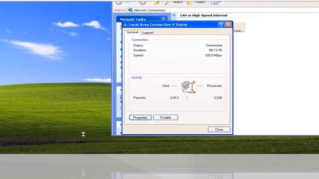Toggle the Folders toolbar button
Image resolution: width=319 pixels, height=179 pixels.
click(196, 2)
